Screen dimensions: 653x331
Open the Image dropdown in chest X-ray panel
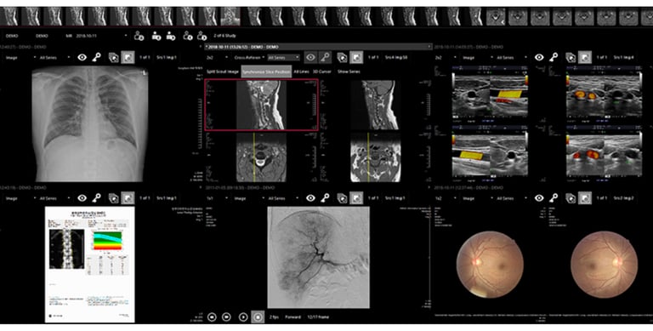coord(20,58)
